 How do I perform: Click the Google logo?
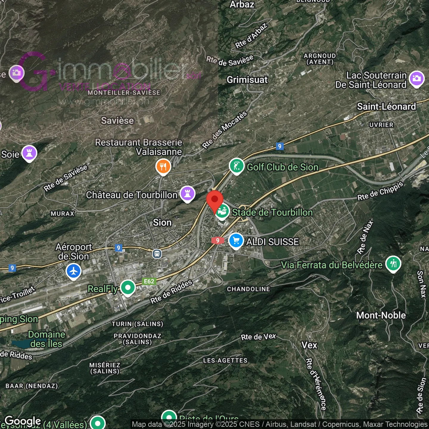(x=23, y=421)
